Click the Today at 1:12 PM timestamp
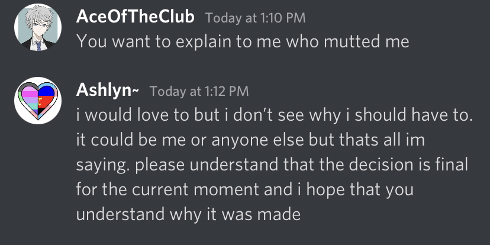Image resolution: width=490 pixels, height=245 pixels. coord(199,91)
